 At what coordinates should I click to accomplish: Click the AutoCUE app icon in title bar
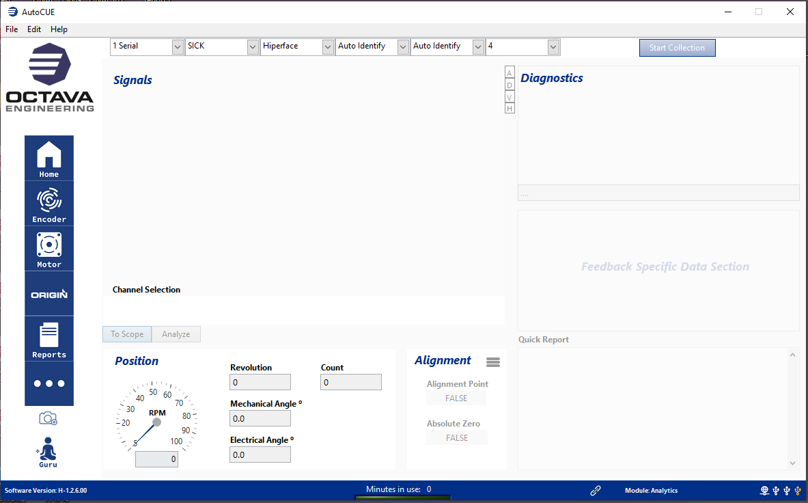pyautogui.click(x=12, y=12)
